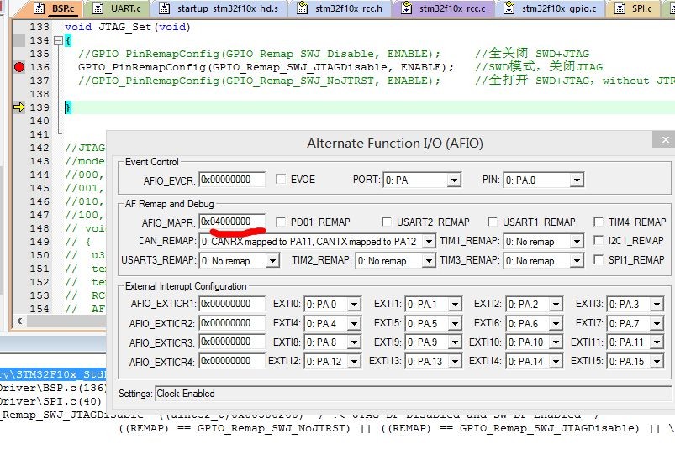Open the TIM1_REMAP dropdown
Screen dimensions: 675x449
[543, 242]
